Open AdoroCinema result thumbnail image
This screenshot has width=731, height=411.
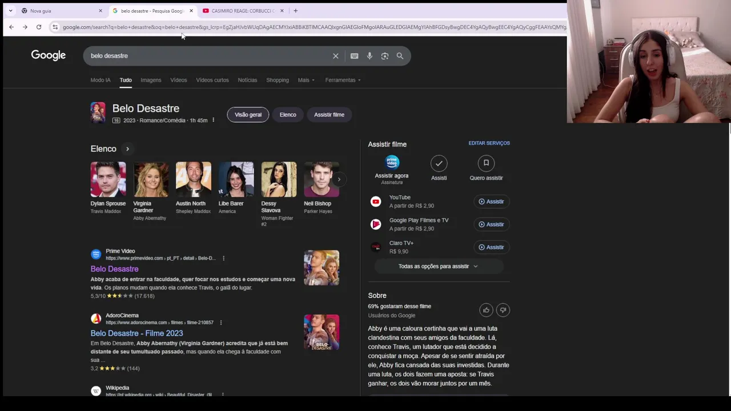pos(322,332)
